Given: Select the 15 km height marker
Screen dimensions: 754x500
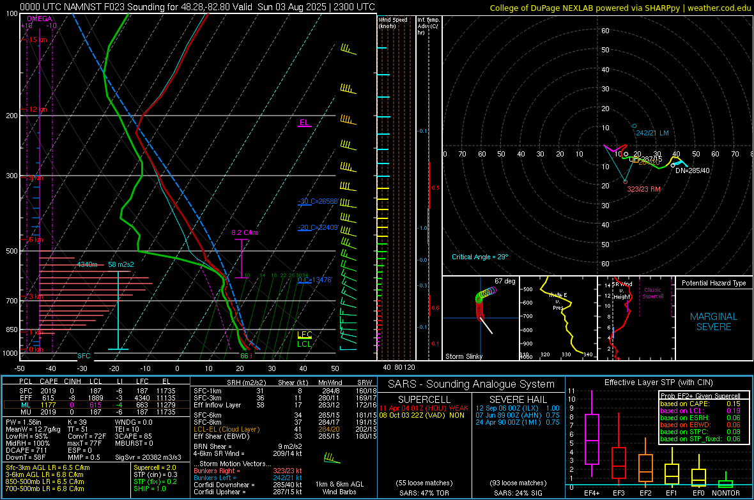Looking at the screenshot, I should 38,40.
